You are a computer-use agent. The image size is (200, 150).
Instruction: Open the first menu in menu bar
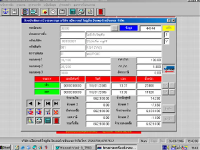[6, 5]
